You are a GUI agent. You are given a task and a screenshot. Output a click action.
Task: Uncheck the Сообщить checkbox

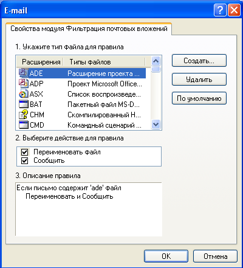[x=25, y=160]
